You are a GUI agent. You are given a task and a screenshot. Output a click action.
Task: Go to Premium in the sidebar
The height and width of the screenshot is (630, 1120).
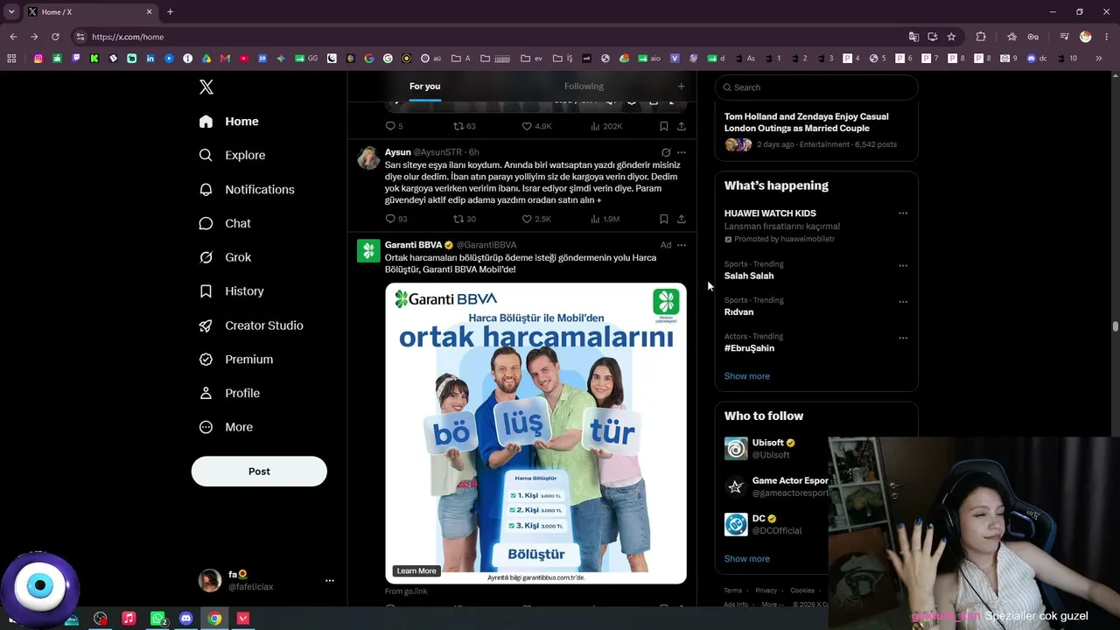236,359
